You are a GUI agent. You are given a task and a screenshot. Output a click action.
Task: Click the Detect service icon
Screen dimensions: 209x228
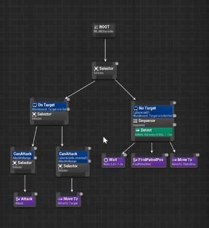pyautogui.click(x=137, y=130)
